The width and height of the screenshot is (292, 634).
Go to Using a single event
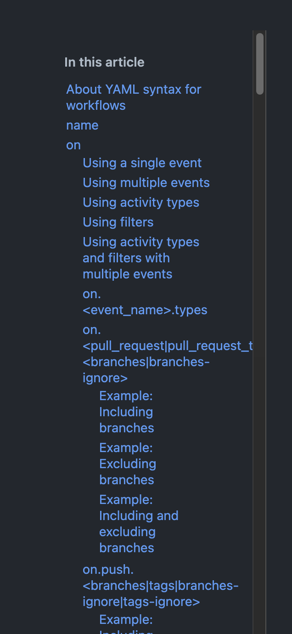click(x=142, y=163)
